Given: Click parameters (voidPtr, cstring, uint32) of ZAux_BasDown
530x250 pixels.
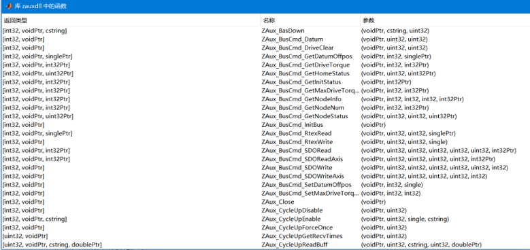Looking at the screenshot, I should [x=395, y=31].
